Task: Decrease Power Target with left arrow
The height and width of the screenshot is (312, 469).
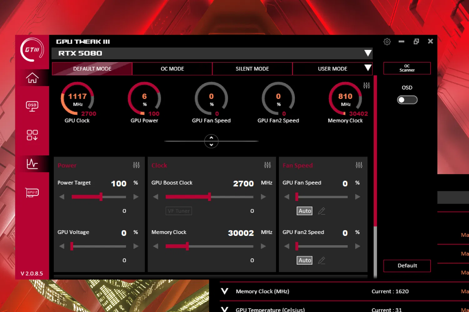Action: pyautogui.click(x=62, y=197)
